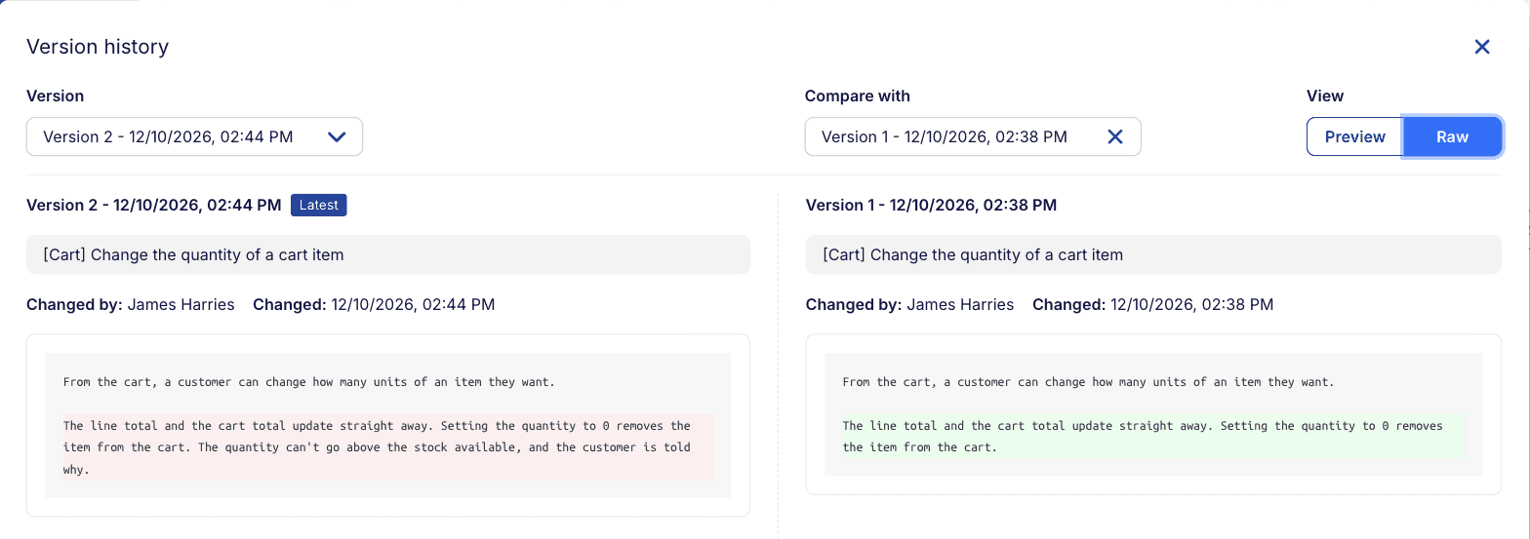Viewport: 1530px width, 539px height.
Task: Click Version 2 heading with date 02:44 PM
Action: click(154, 205)
